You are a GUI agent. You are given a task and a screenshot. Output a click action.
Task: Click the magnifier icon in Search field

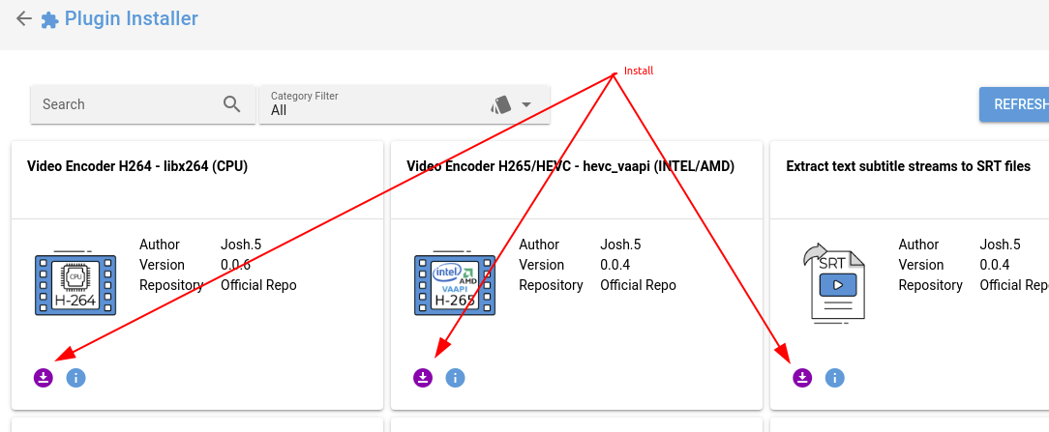(x=232, y=104)
